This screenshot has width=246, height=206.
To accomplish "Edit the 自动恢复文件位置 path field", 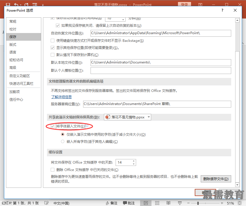I will (161, 33).
